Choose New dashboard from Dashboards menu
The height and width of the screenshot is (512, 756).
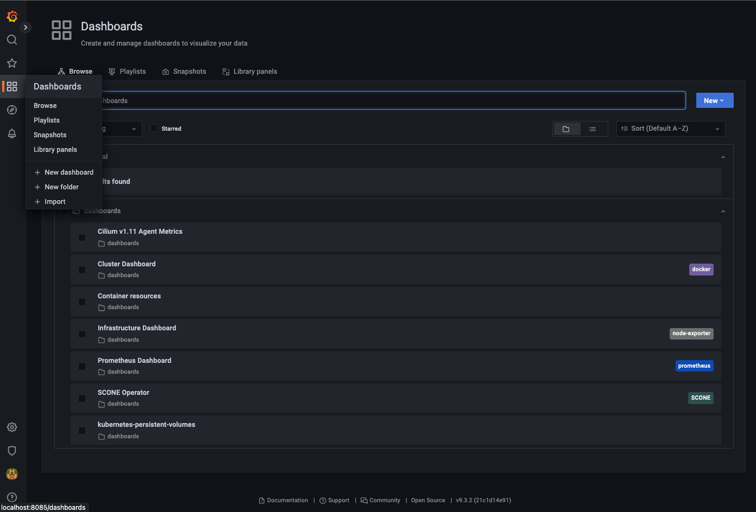pos(68,172)
